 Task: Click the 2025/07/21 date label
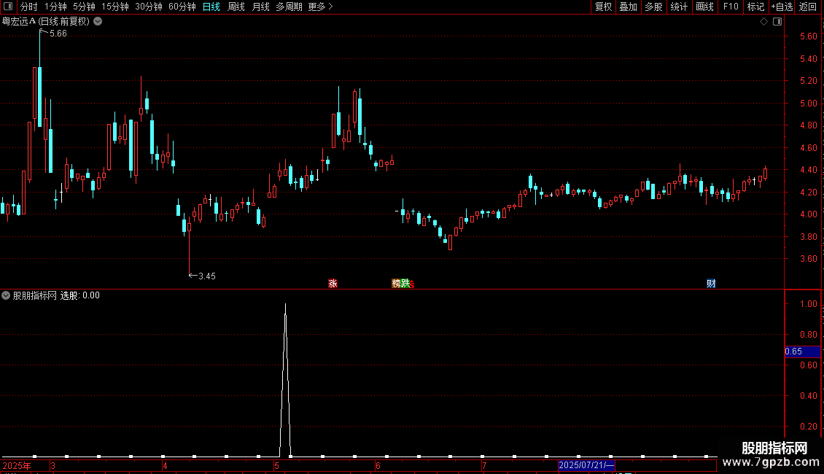(x=586, y=465)
